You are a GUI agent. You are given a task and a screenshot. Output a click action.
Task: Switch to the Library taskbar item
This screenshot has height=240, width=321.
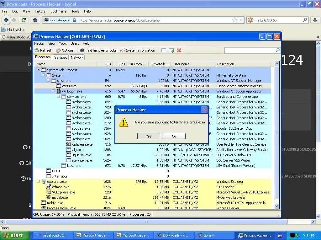click(214, 235)
